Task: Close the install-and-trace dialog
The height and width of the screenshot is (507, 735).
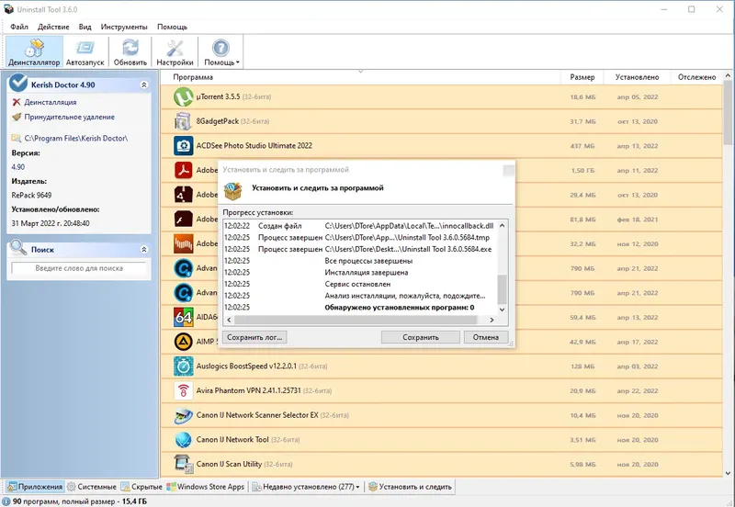Action: [x=508, y=170]
